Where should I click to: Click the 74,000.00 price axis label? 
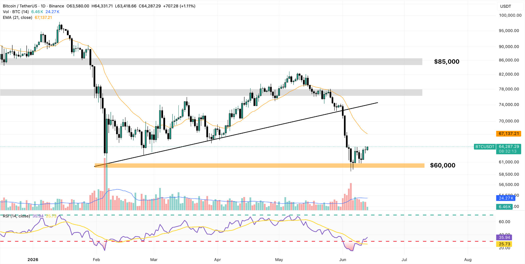tap(509, 104)
